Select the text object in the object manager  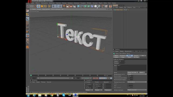point(119,10)
